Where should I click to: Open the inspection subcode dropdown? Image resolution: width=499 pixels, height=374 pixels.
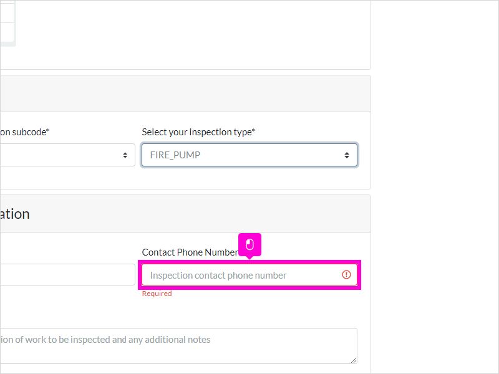pyautogui.click(x=67, y=155)
